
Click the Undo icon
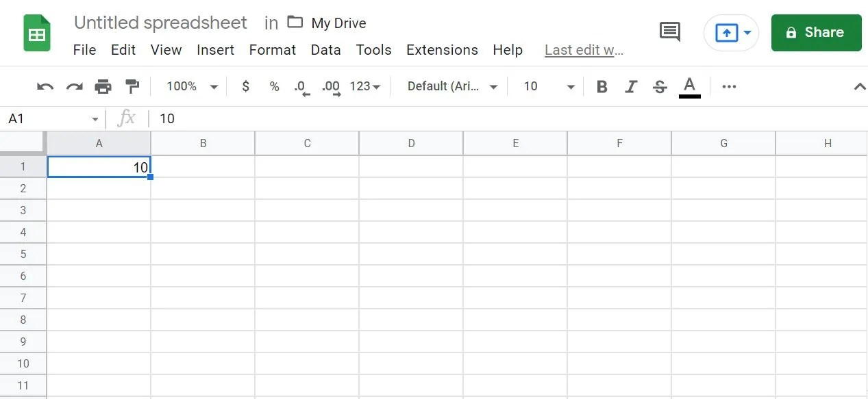click(44, 86)
